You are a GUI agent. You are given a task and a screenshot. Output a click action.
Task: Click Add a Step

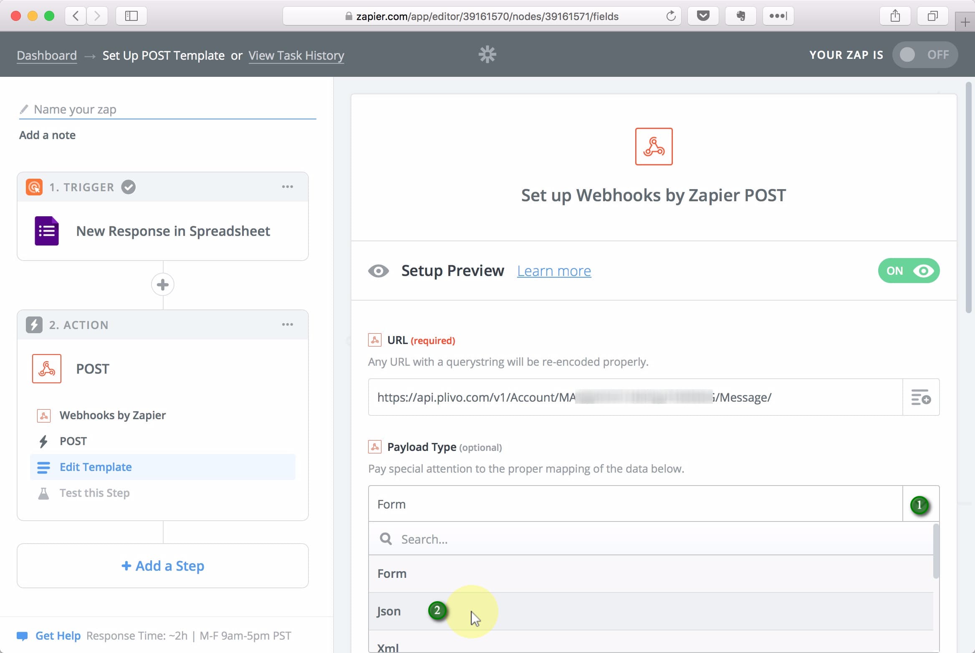(163, 566)
